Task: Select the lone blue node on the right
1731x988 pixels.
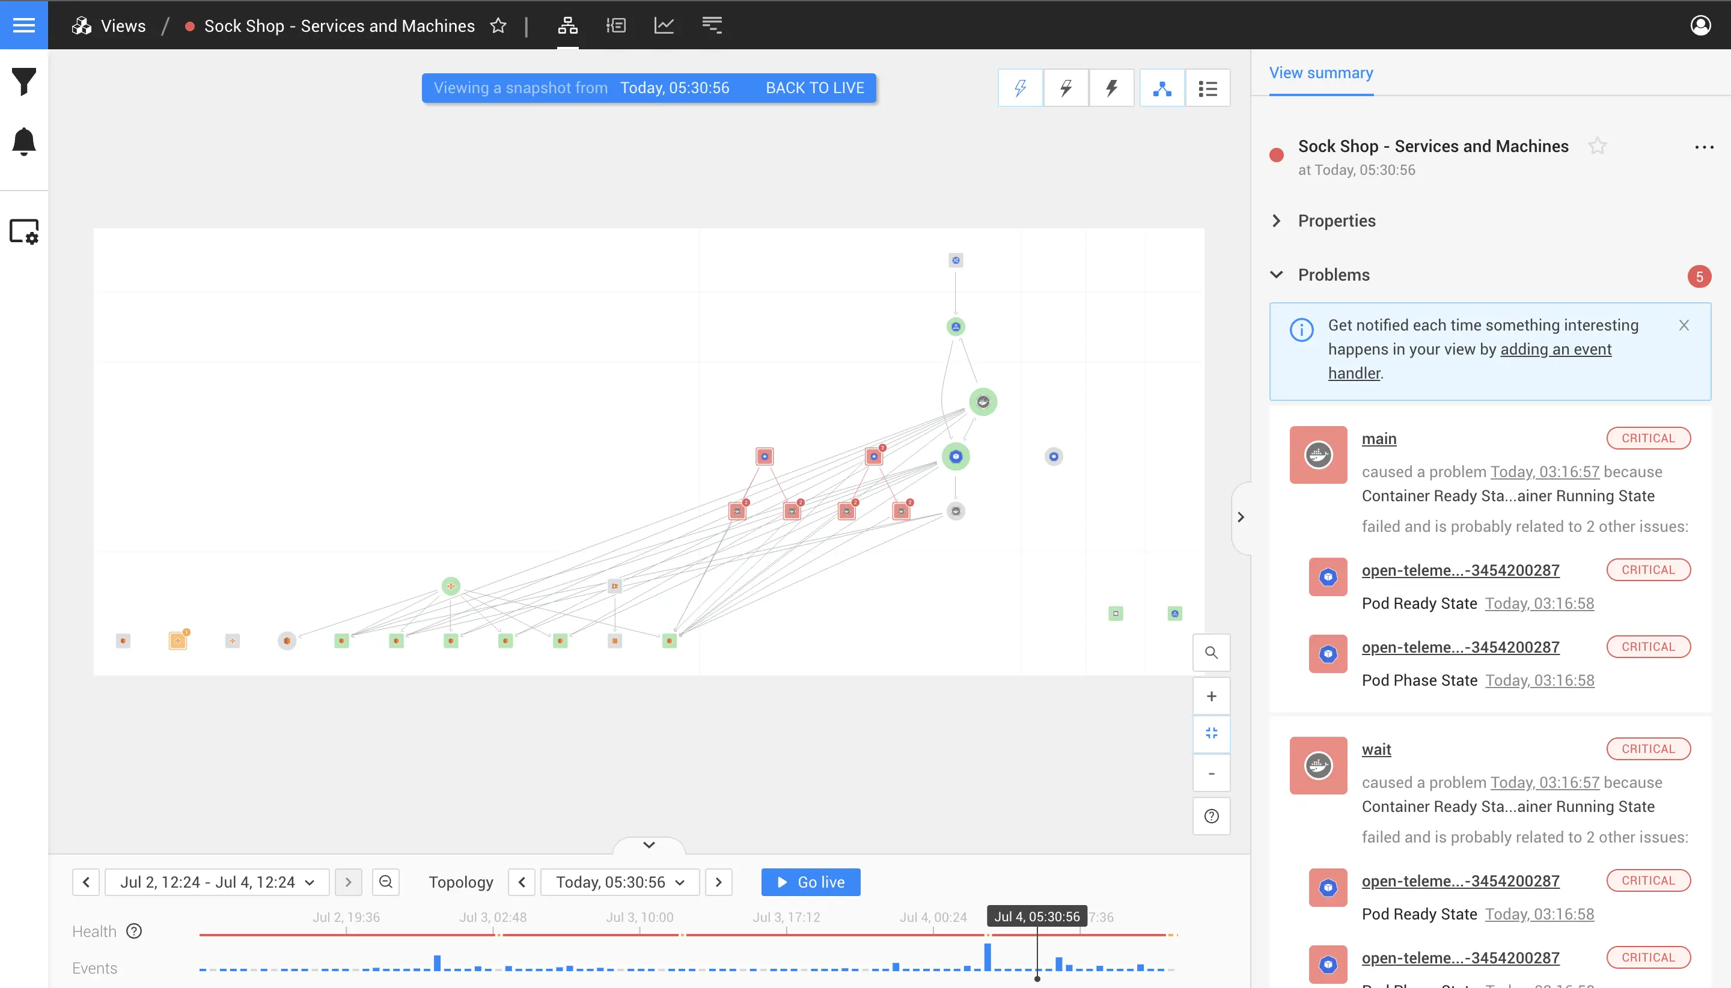Action: [1053, 457]
